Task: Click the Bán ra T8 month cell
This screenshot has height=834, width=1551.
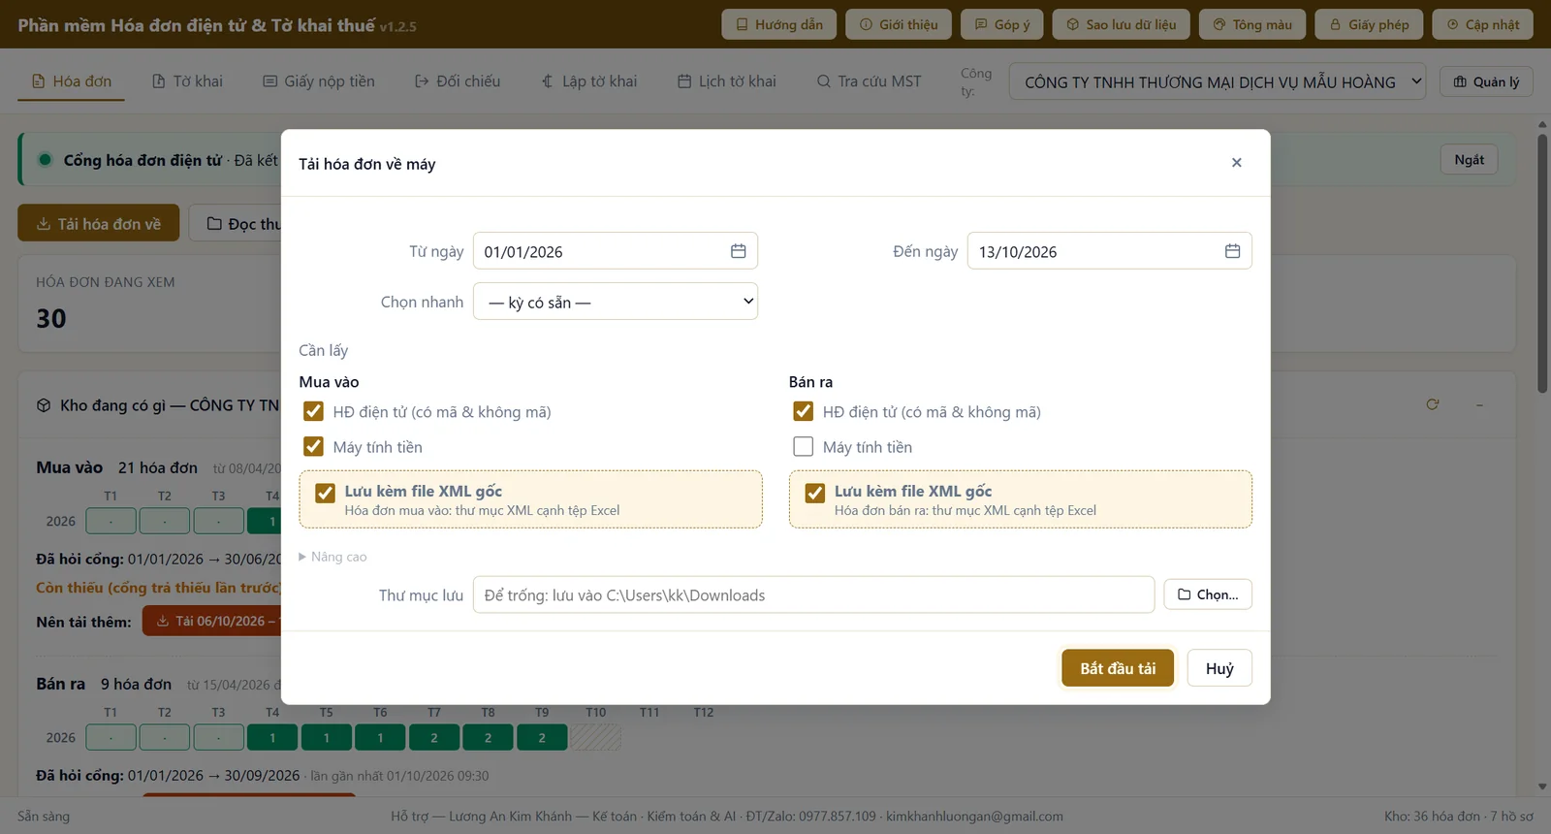Action: [488, 738]
